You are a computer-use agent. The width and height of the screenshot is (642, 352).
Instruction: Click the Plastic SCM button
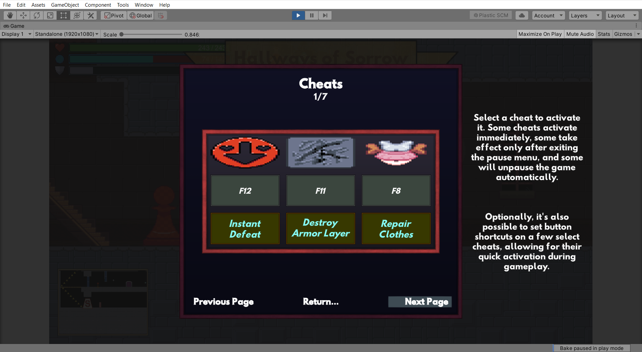tap(491, 15)
